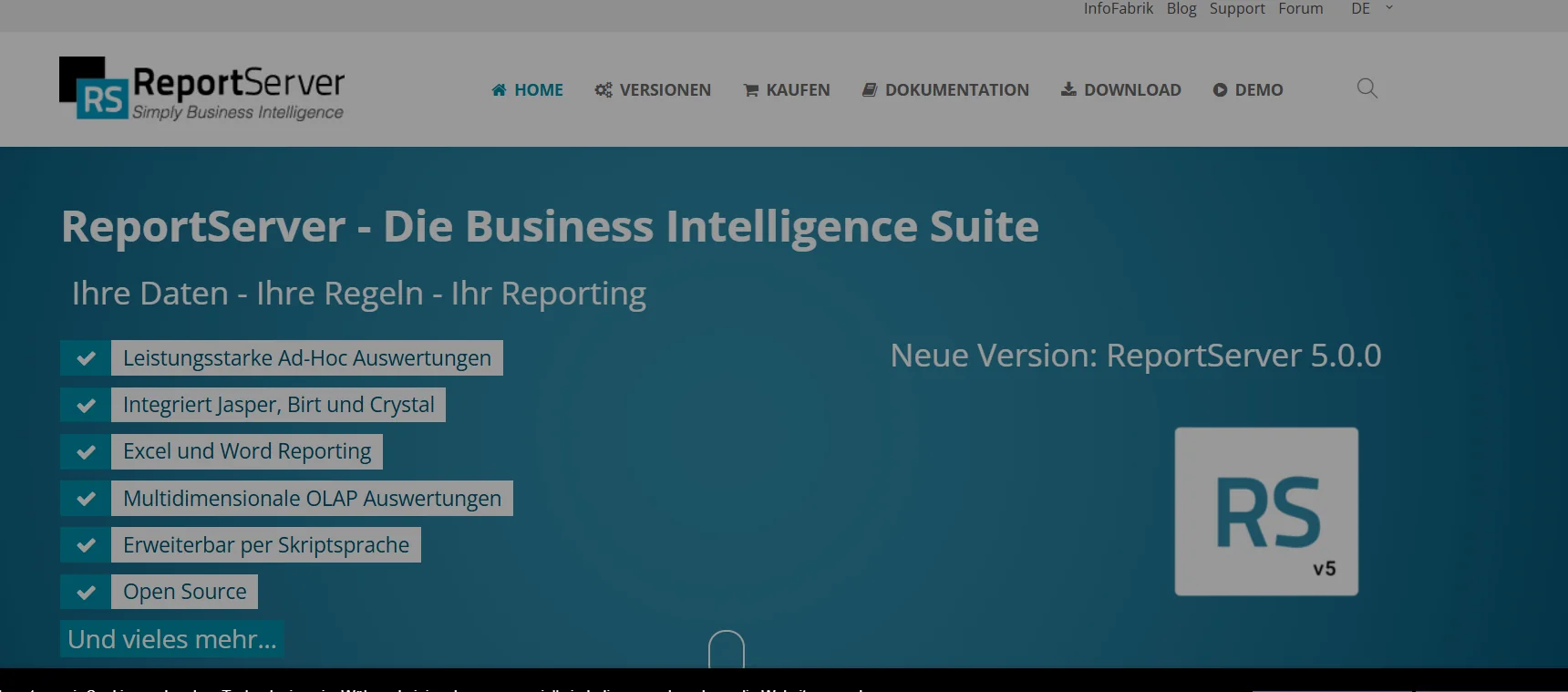Screen dimensions: 1568x692
Task: Open the Forum link
Action: [x=1301, y=8]
